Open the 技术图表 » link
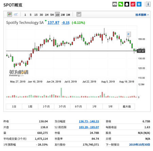The height and width of the screenshot is (151, 153). (x=142, y=15)
